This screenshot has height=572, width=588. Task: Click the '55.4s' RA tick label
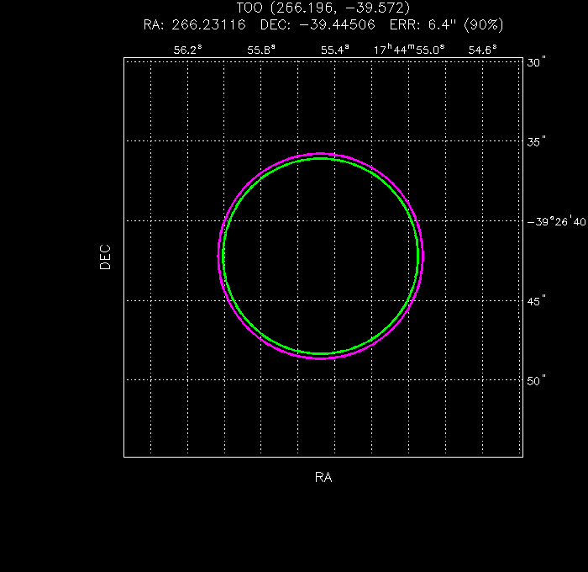click(335, 50)
